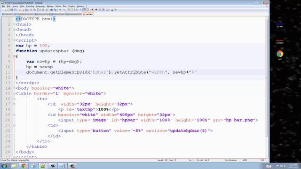The image size is (301, 169).
Task: Open the Plugins menu
Action: (71, 6)
